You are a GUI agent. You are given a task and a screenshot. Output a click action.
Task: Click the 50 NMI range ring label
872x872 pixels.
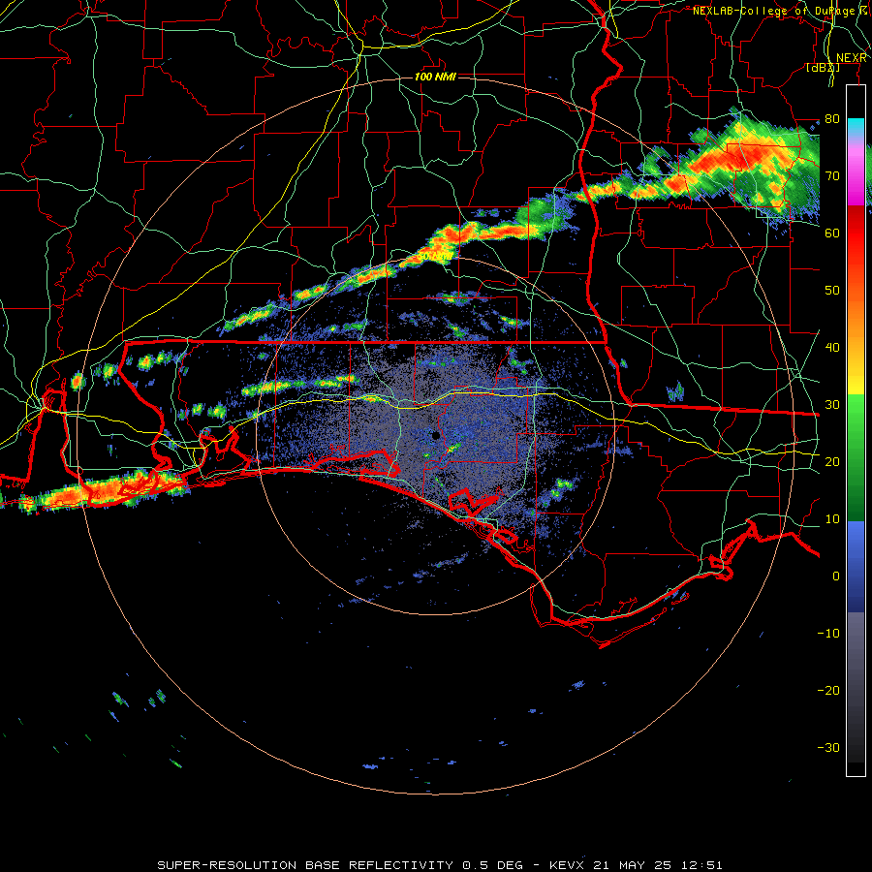[x=435, y=257]
